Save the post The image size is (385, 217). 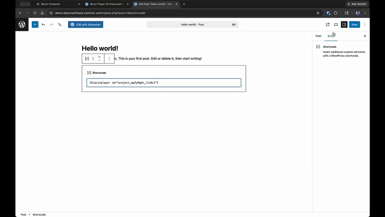(x=354, y=24)
